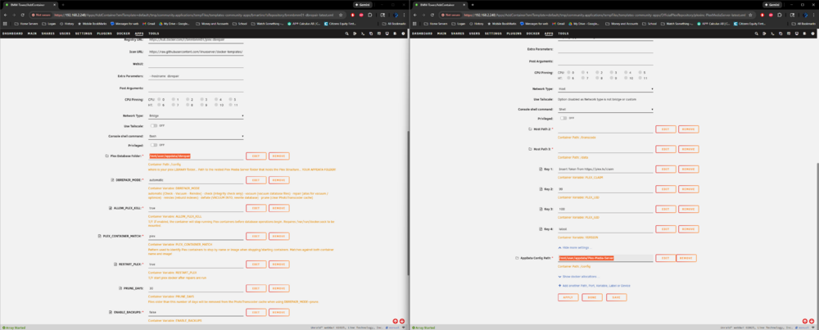The width and height of the screenshot is (819, 330).
Task: Click SAVE button in right window
Action: (617, 297)
